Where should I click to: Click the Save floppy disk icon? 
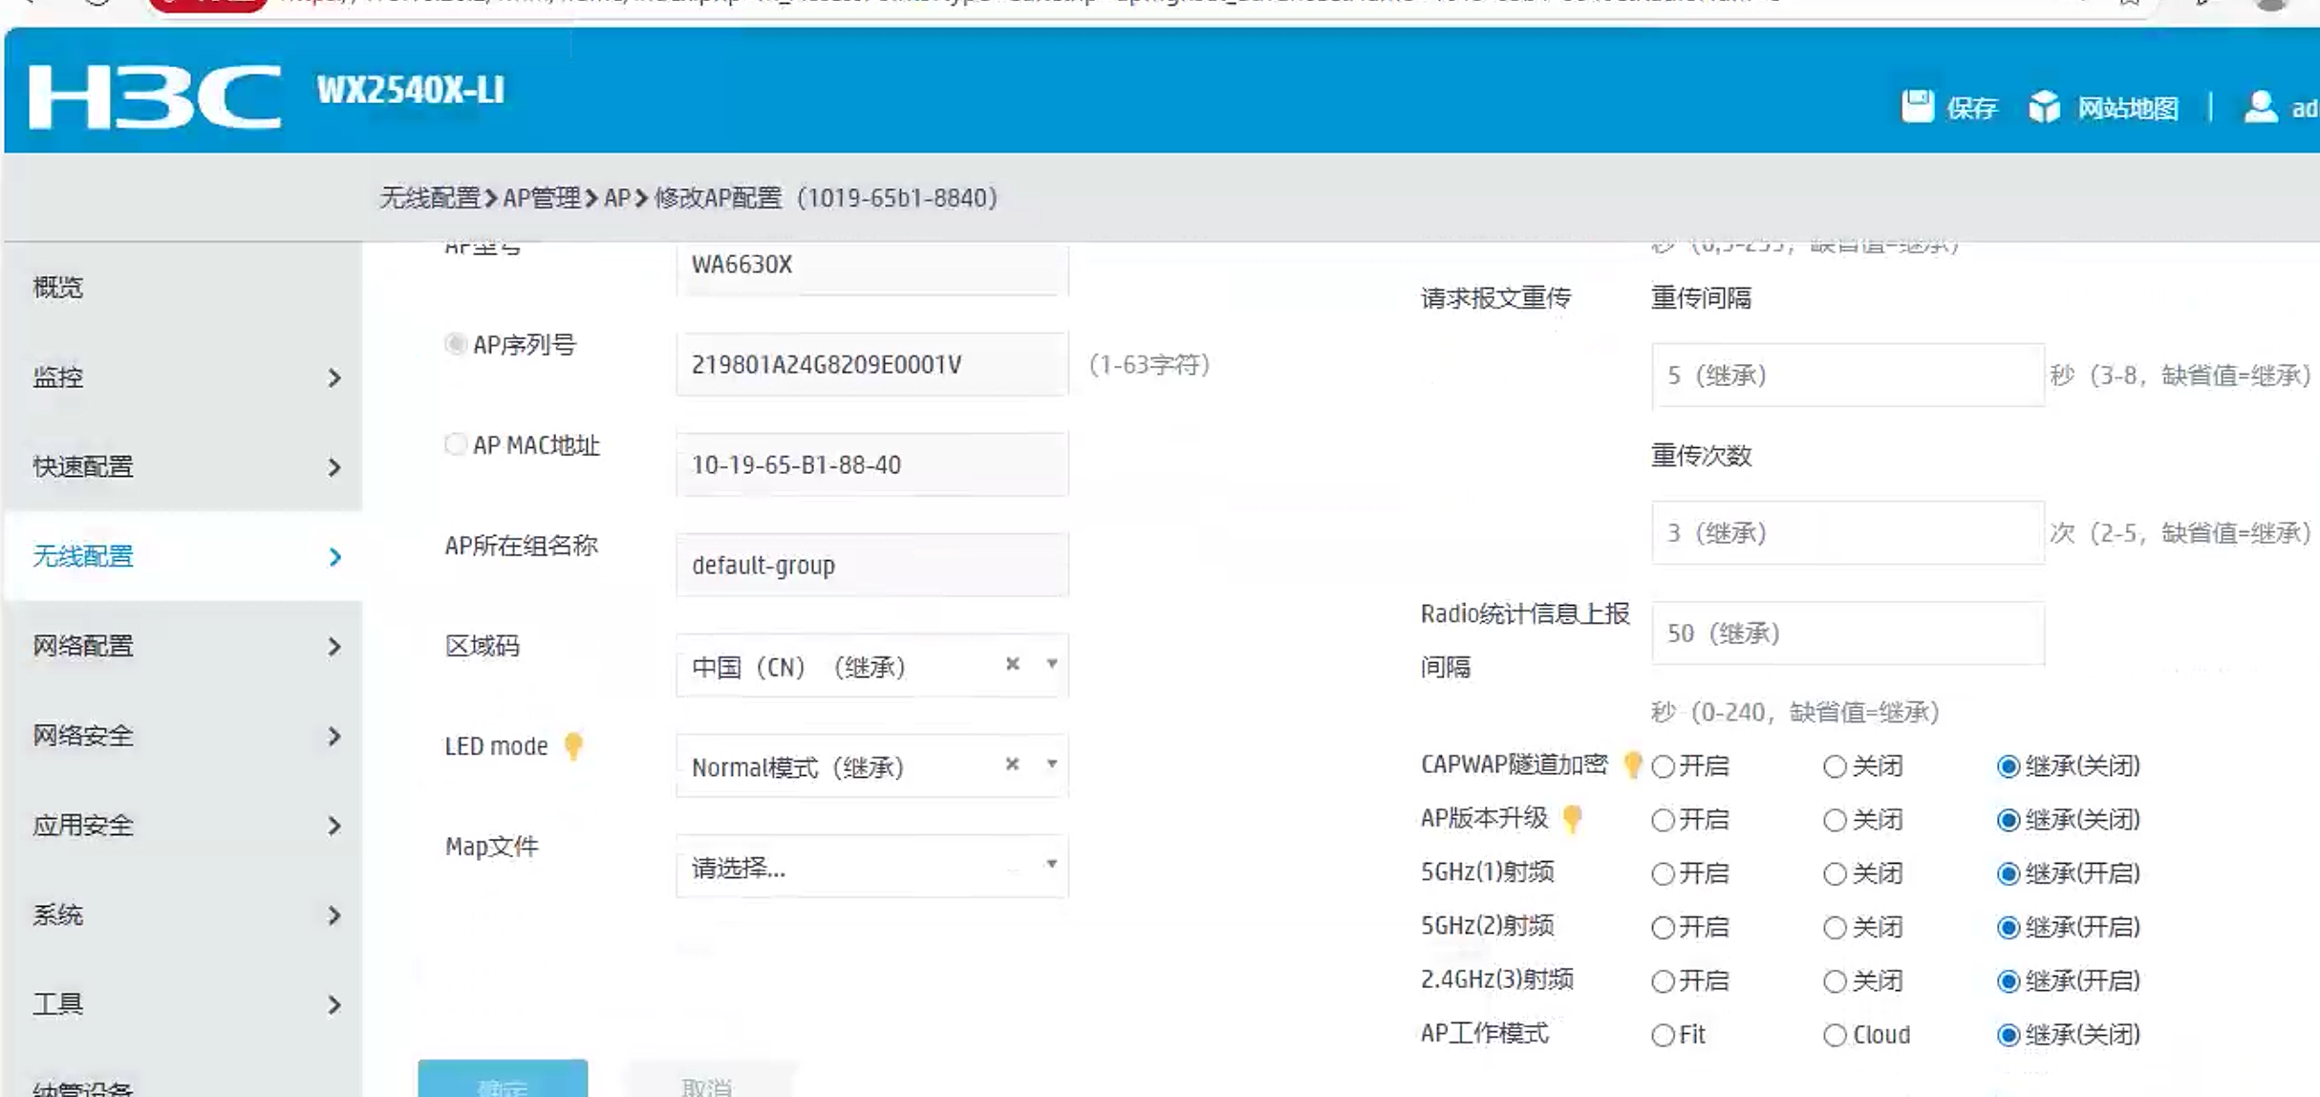[1917, 106]
